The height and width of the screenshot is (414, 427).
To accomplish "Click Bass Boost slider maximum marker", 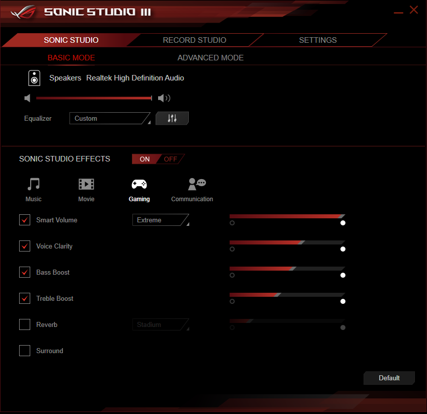I will click(x=343, y=275).
